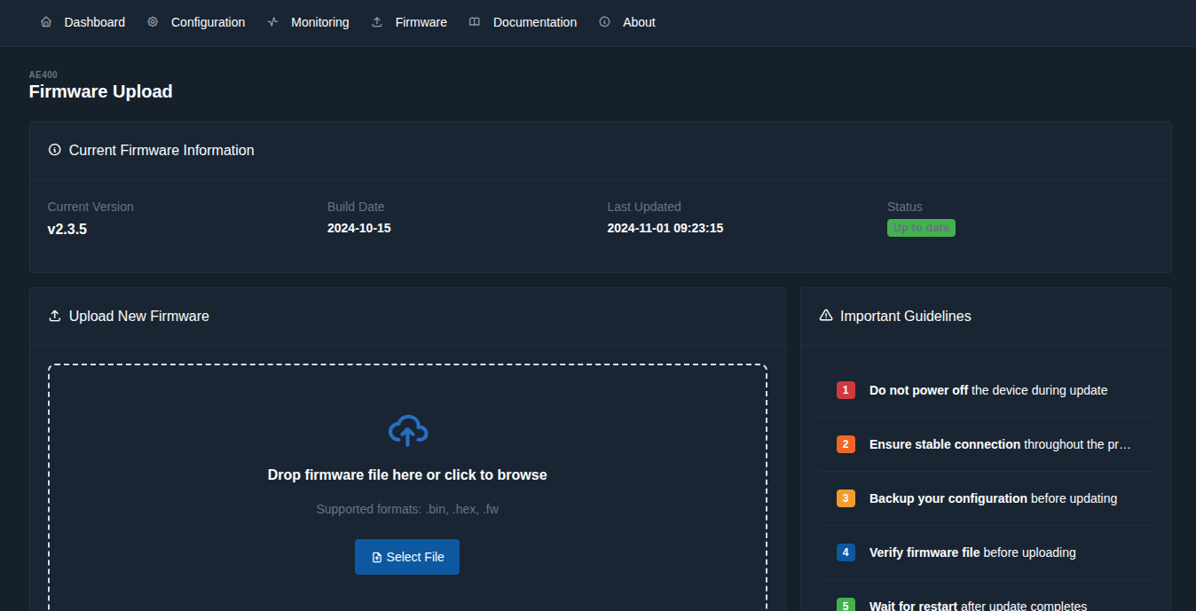Click the Dashboard home icon

(46, 22)
